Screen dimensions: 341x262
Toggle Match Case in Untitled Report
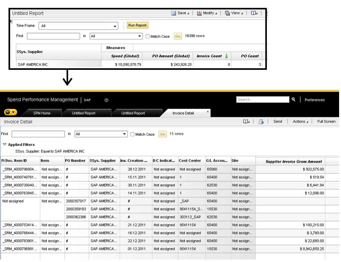[147, 36]
